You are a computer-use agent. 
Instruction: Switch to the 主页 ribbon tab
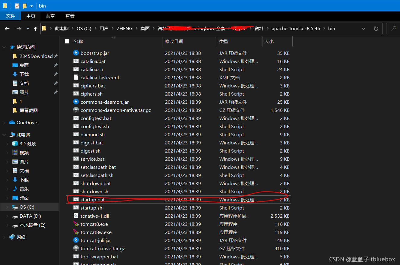[31, 16]
